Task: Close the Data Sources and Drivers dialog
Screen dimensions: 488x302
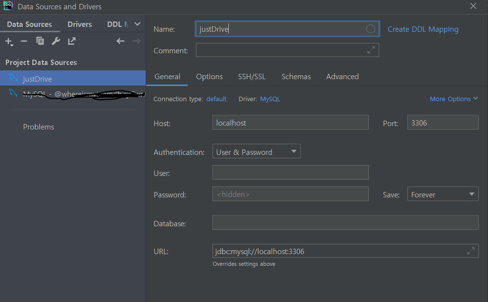Action: (473, 6)
